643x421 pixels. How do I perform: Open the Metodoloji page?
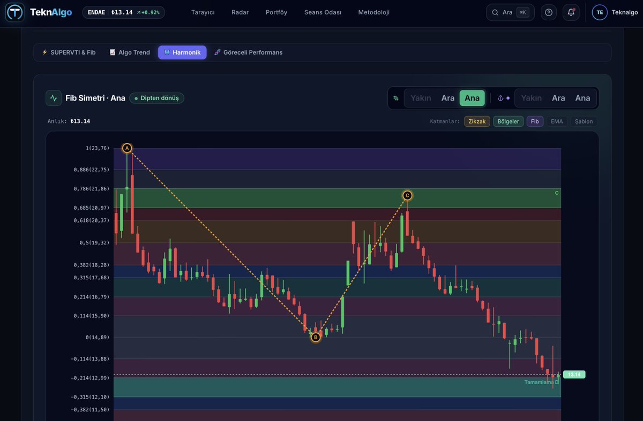click(x=374, y=12)
